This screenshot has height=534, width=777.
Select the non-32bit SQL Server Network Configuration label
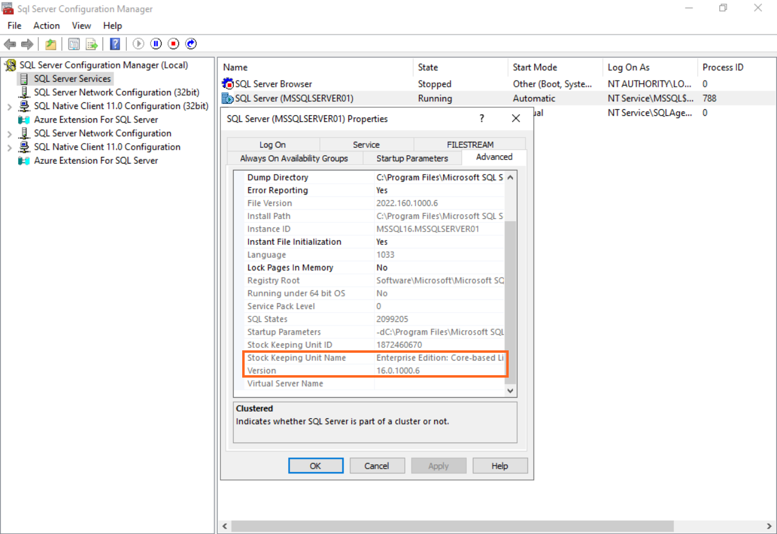pos(103,133)
